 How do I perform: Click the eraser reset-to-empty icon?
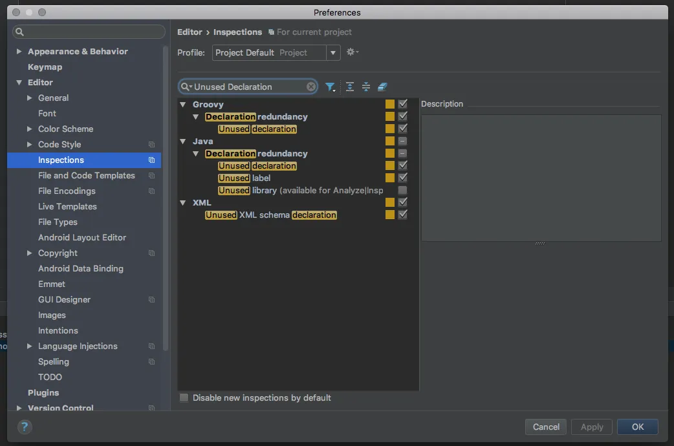point(382,87)
